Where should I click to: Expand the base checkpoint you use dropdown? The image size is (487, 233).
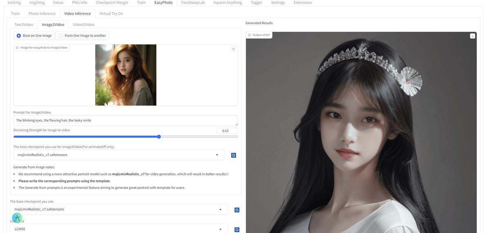[x=119, y=209]
